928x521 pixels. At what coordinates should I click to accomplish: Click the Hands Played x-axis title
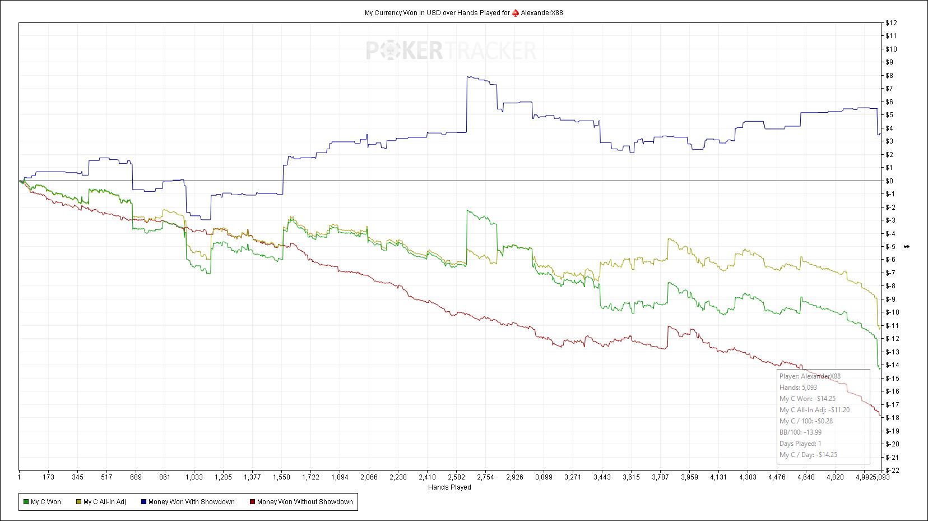449,487
